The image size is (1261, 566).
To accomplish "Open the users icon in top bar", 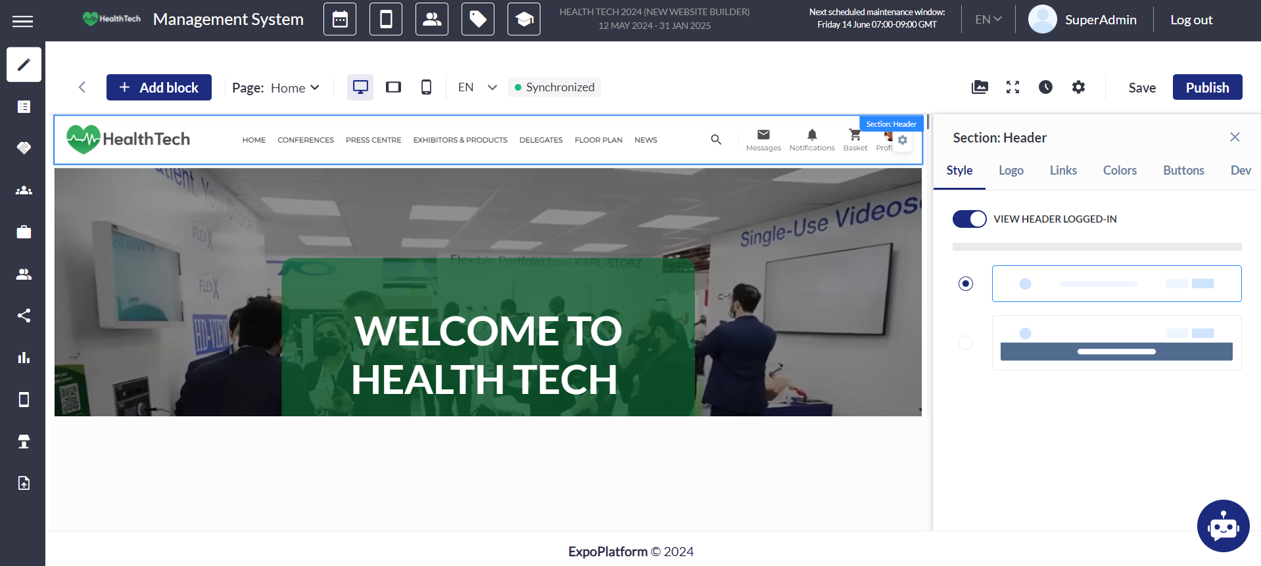I will 432,19.
